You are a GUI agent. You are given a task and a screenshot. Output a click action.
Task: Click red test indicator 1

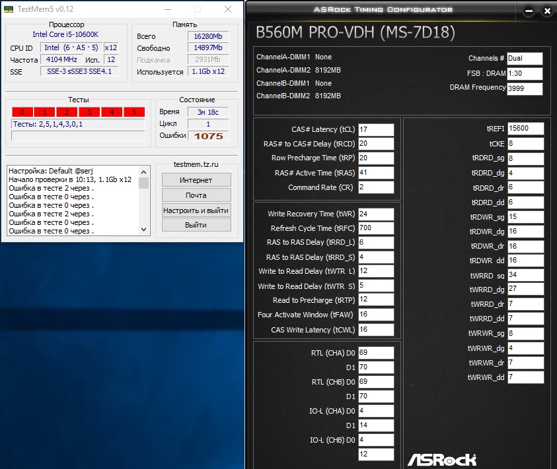tap(44, 112)
